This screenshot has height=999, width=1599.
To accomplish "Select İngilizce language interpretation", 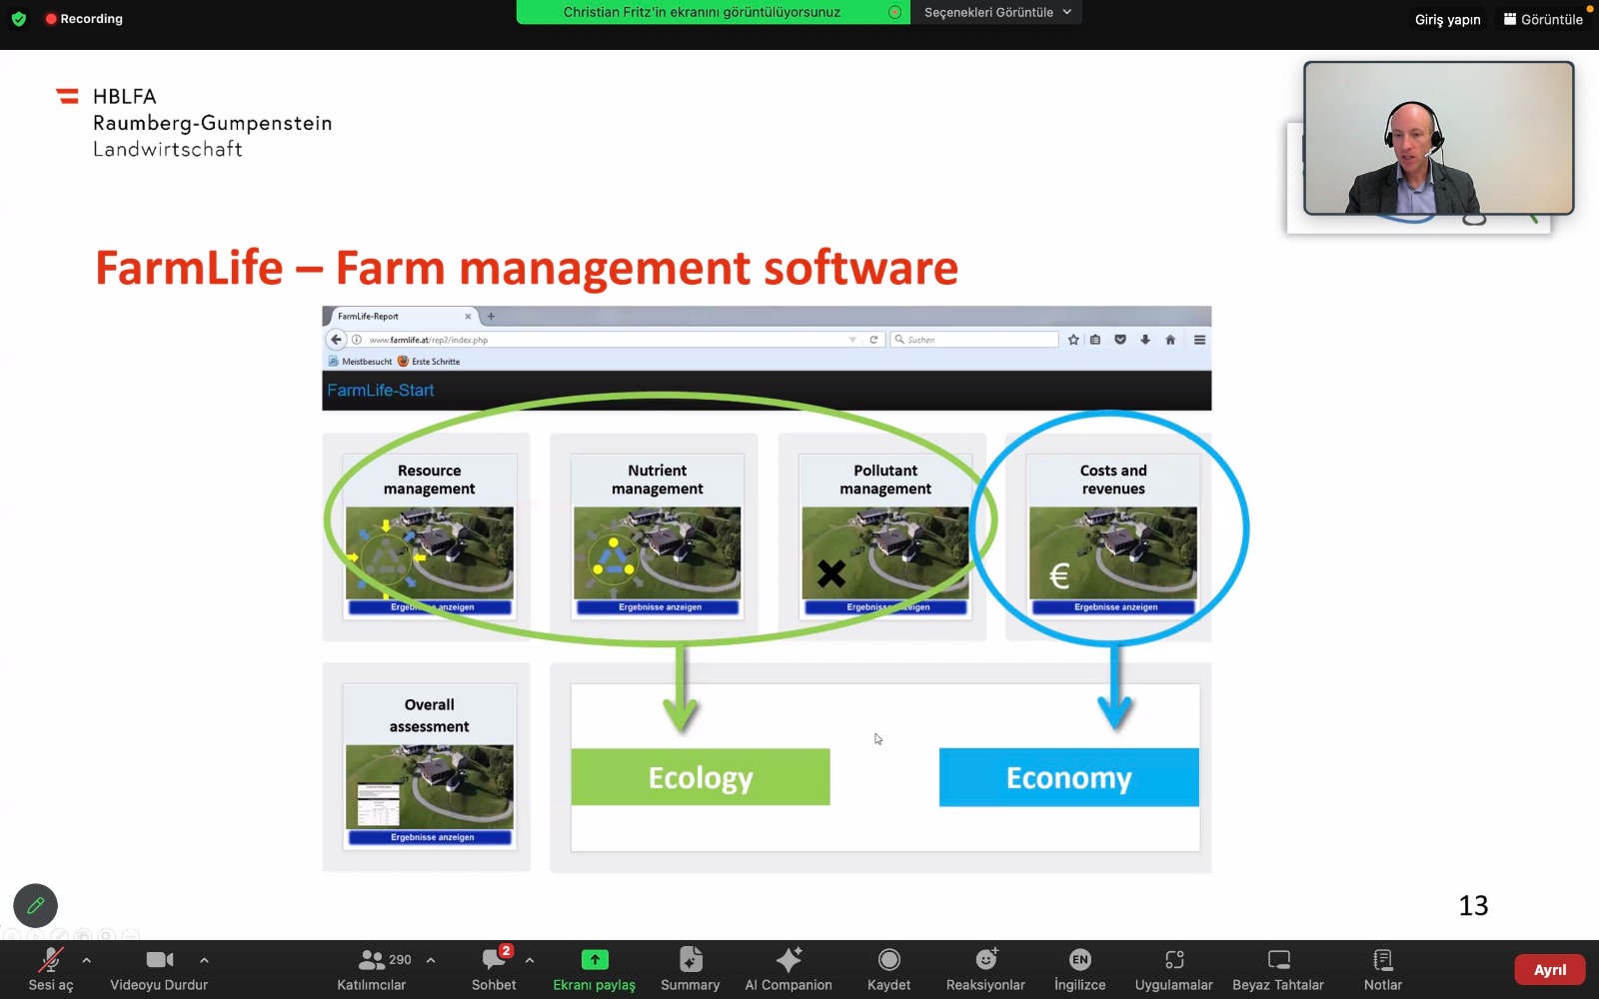I will pyautogui.click(x=1079, y=961).
